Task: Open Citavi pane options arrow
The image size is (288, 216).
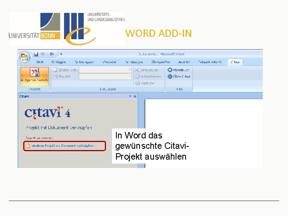Action: tap(130, 96)
